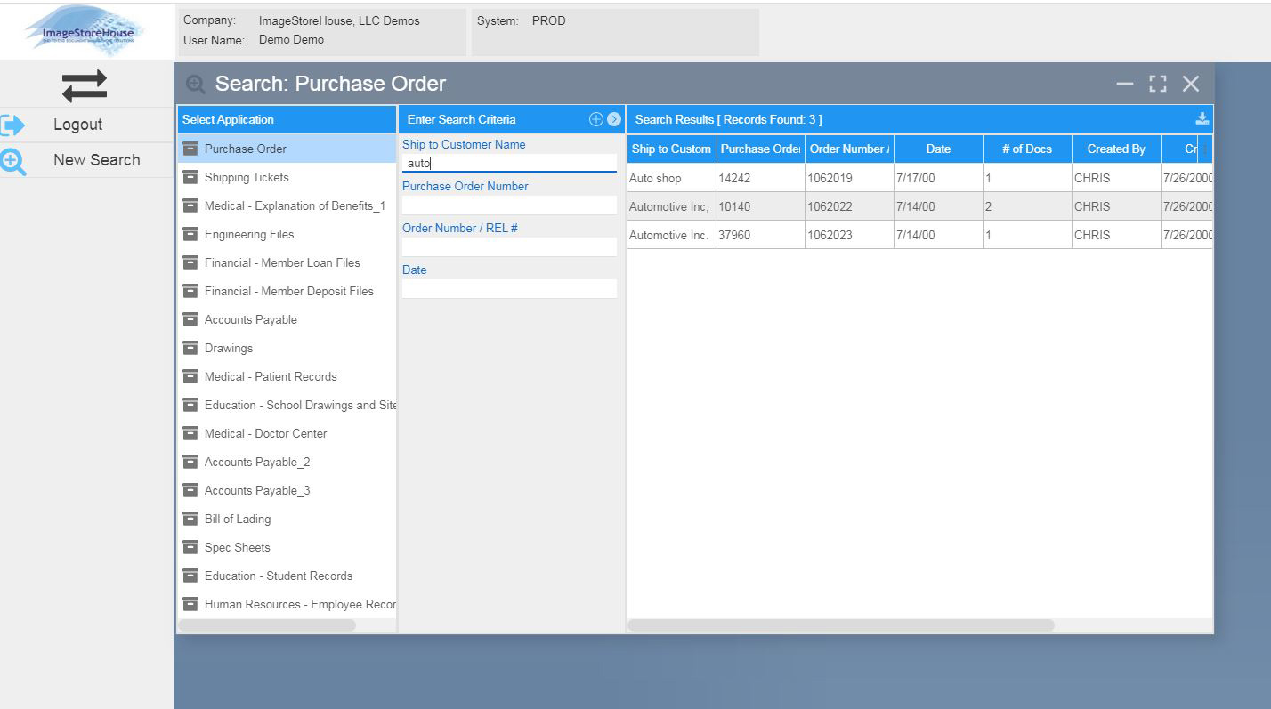Image resolution: width=1271 pixels, height=709 pixels.
Task: Choose the Accounts Payable application
Action: click(x=287, y=319)
